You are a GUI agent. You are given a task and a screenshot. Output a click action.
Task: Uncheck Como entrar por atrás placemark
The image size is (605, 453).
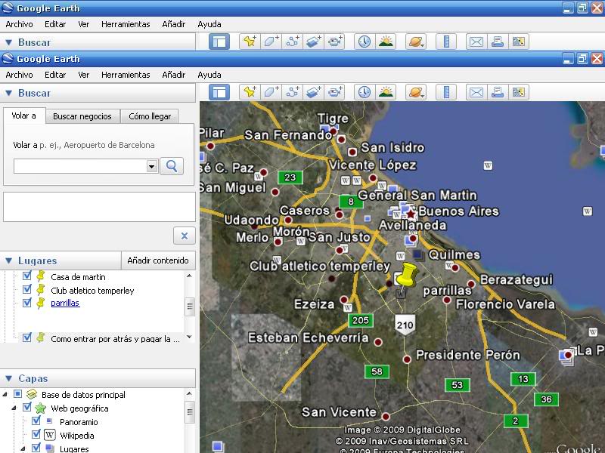pyautogui.click(x=27, y=337)
